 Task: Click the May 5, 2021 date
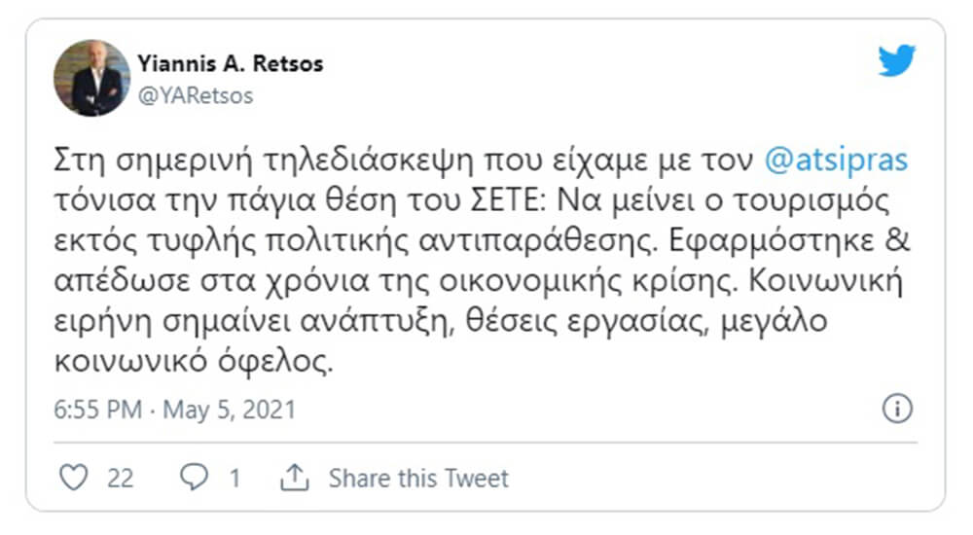pos(230,410)
